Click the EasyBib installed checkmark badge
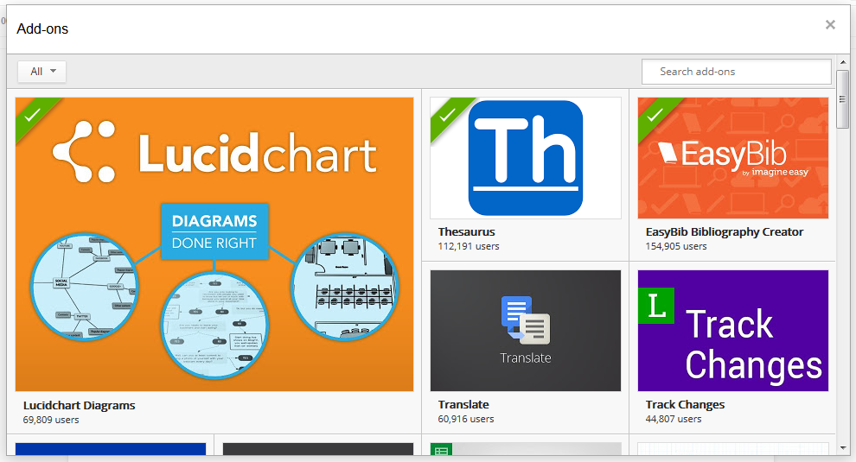Viewport: 856px width, 462px height. [x=655, y=115]
